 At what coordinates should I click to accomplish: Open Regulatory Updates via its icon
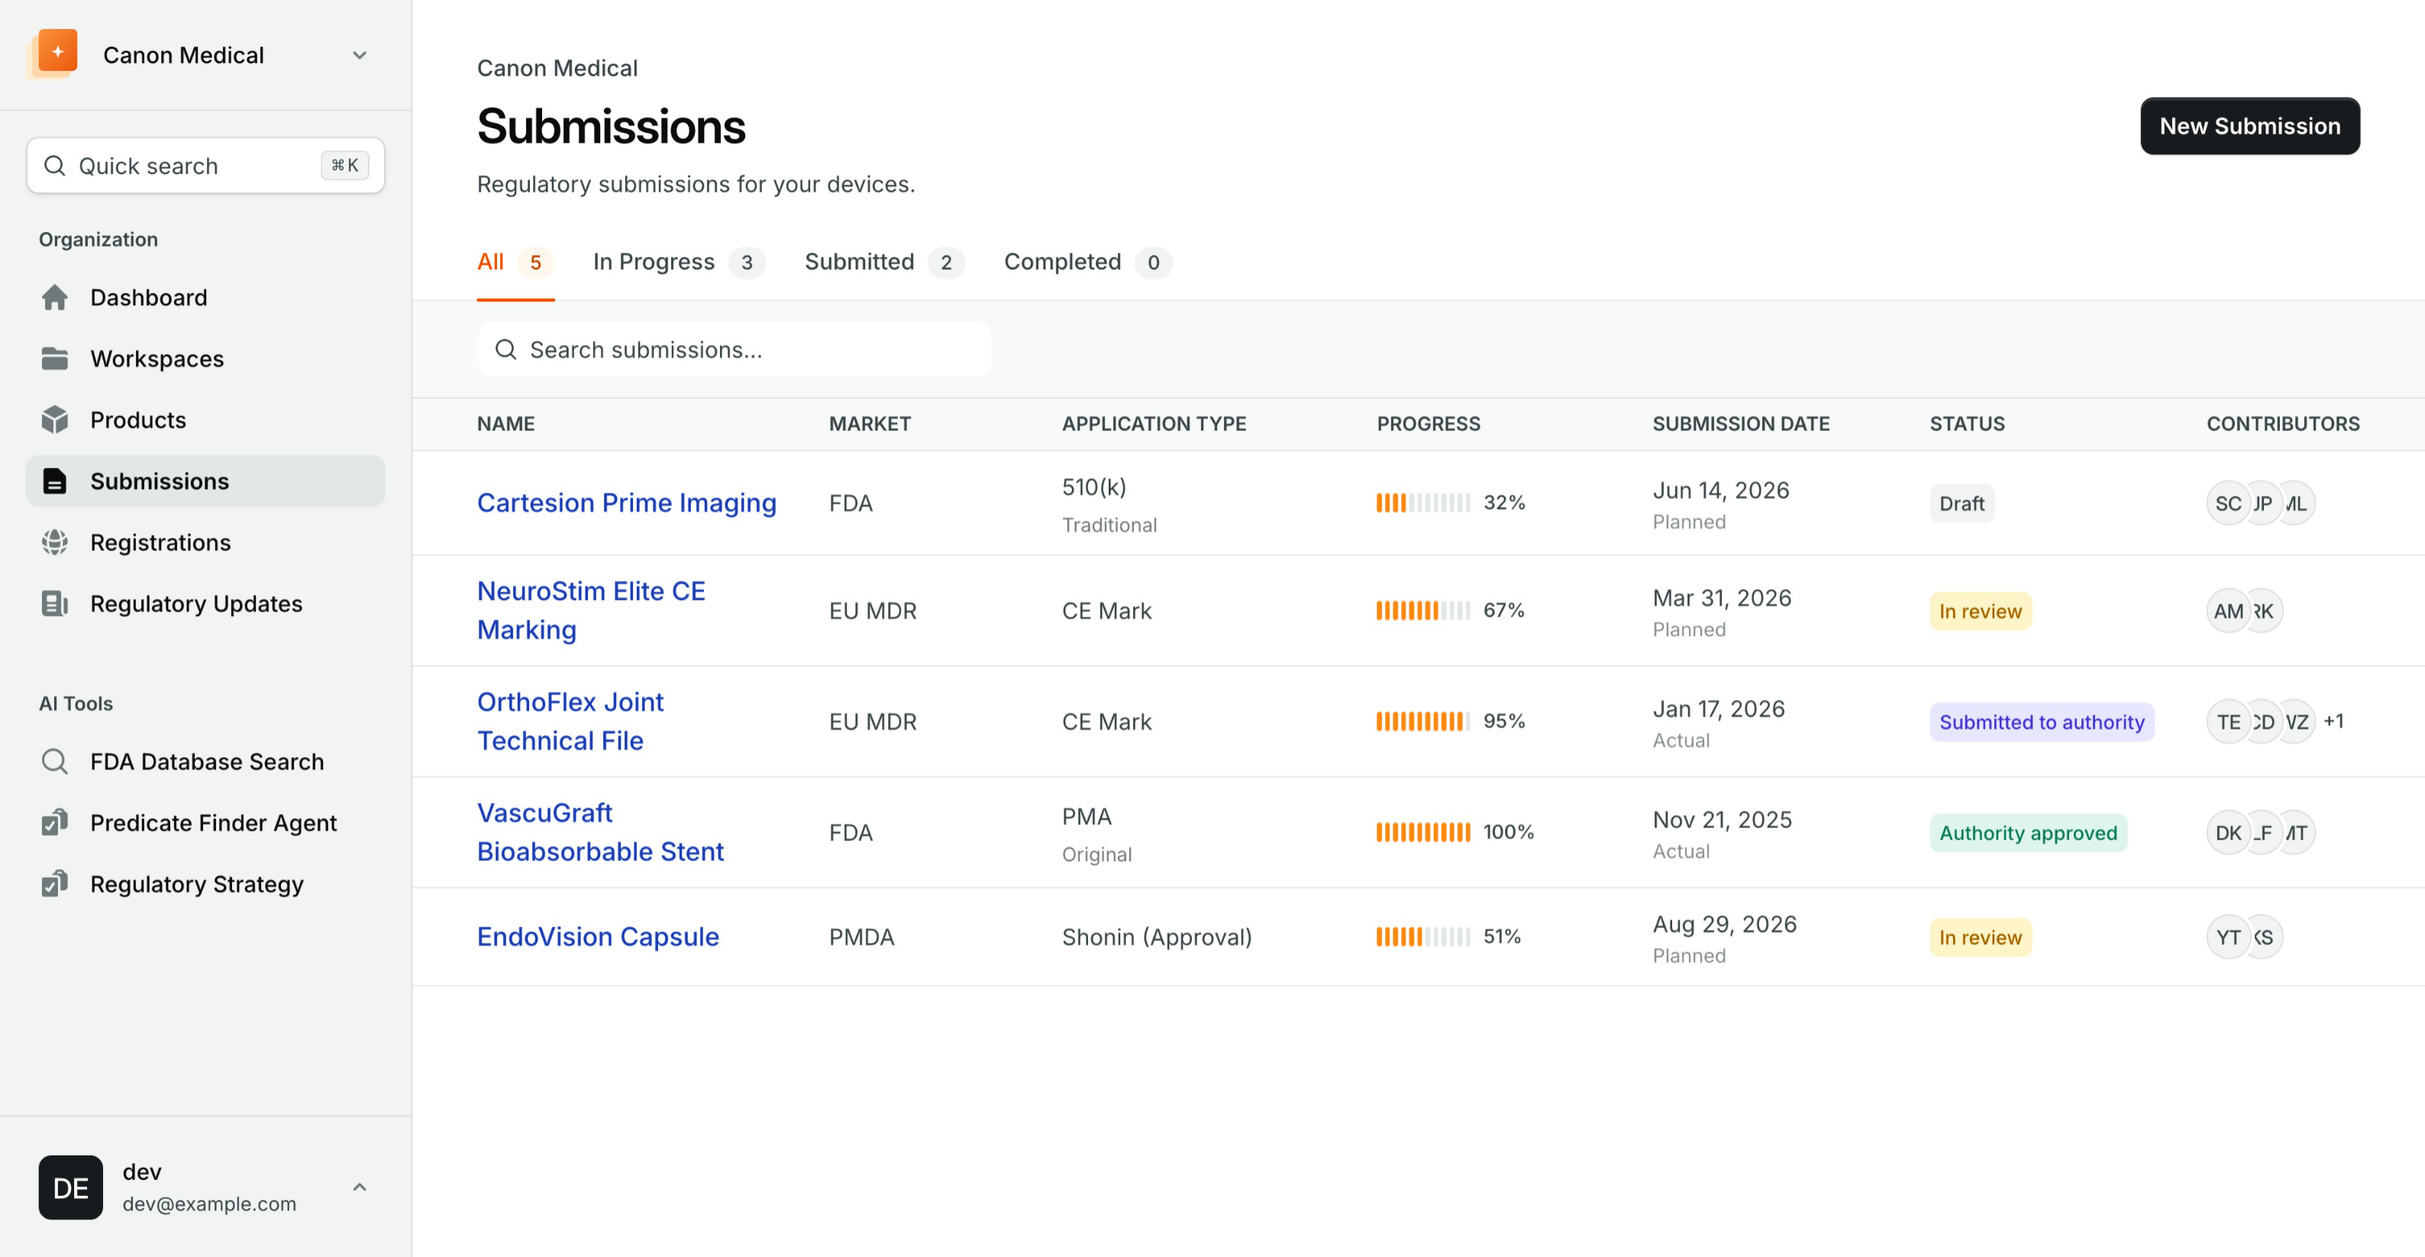pyautogui.click(x=56, y=603)
